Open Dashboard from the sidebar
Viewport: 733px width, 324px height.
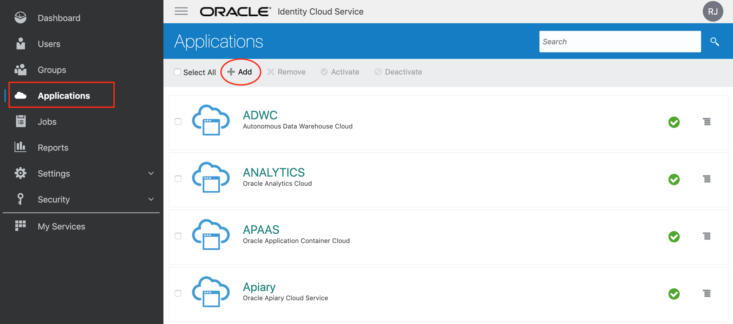pos(59,18)
